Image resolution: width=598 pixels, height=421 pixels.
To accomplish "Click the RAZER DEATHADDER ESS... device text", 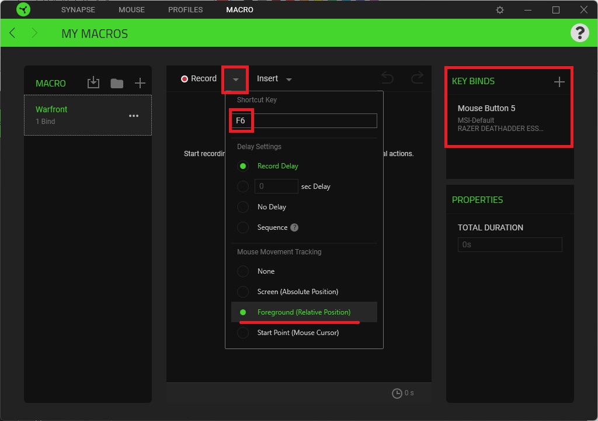I will tap(500, 129).
